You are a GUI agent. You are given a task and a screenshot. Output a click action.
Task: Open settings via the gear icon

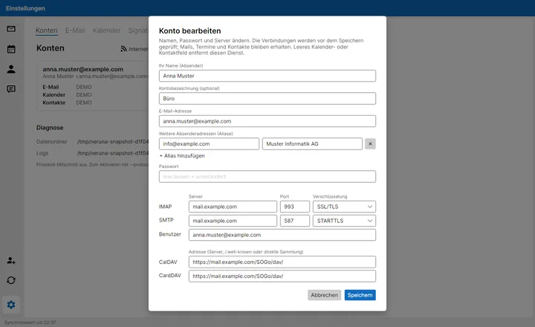click(11, 305)
